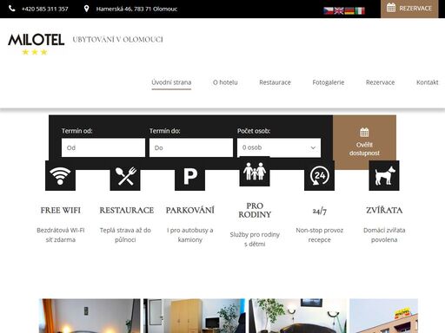Open the Počet osob dropdown

coord(279,147)
